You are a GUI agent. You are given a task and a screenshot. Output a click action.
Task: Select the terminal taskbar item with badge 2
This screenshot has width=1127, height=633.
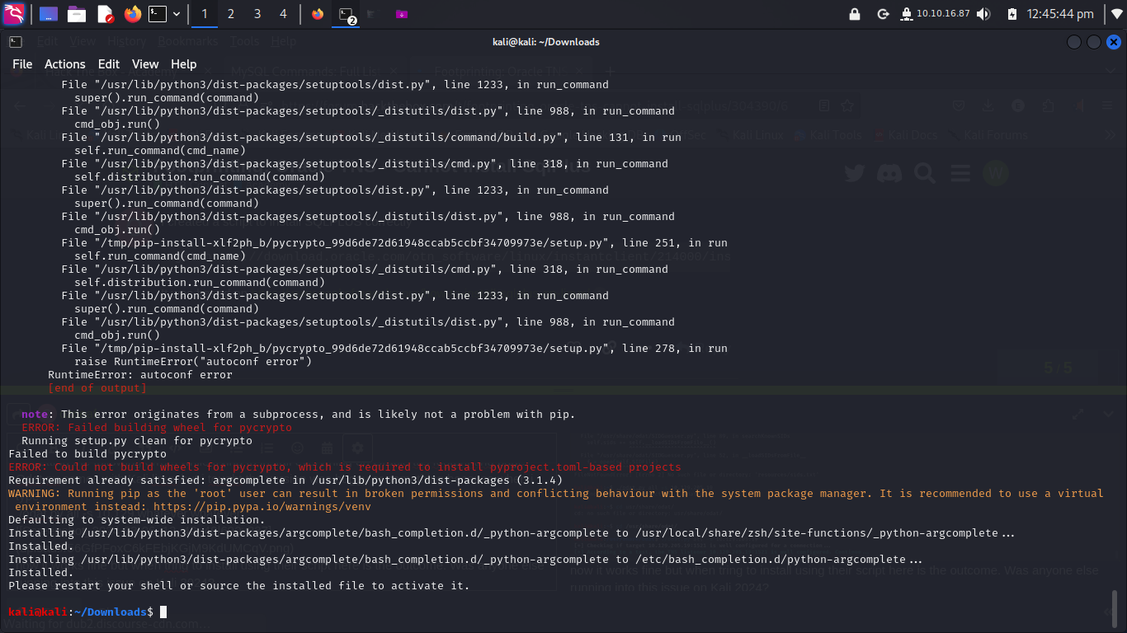tap(347, 14)
